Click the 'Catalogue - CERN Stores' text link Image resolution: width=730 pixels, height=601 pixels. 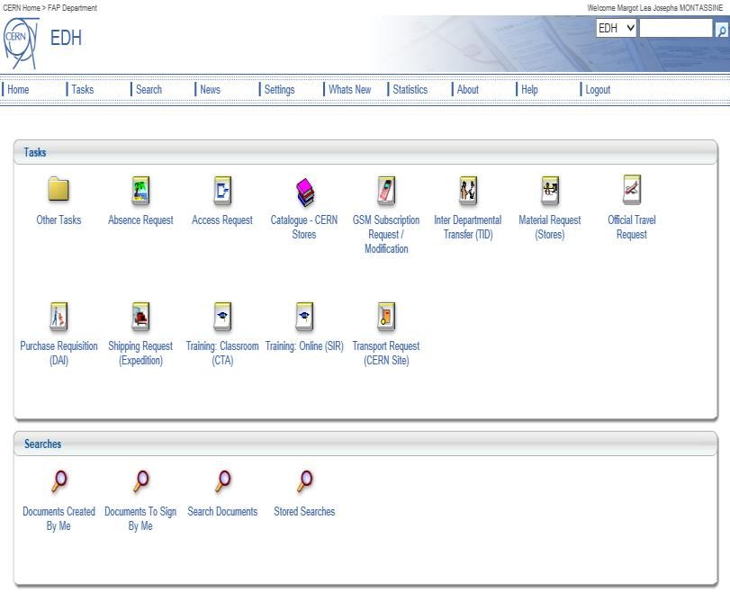pyautogui.click(x=304, y=227)
